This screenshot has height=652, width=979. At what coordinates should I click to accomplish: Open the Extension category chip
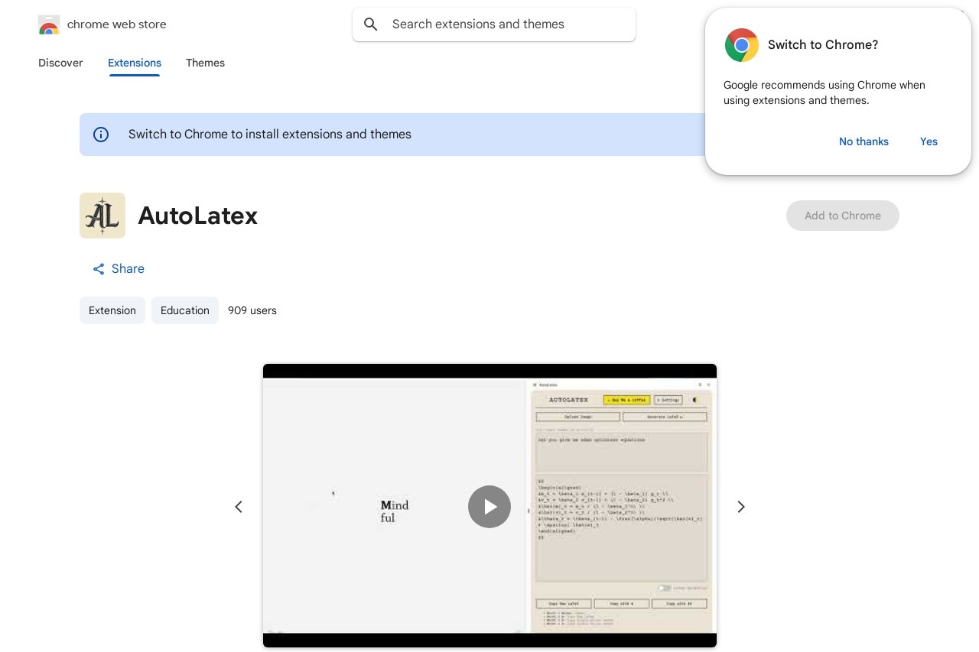click(x=112, y=310)
